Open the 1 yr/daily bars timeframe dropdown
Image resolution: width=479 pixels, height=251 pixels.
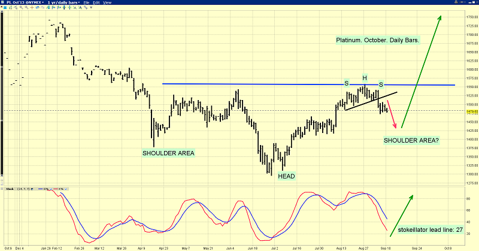click(63, 2)
